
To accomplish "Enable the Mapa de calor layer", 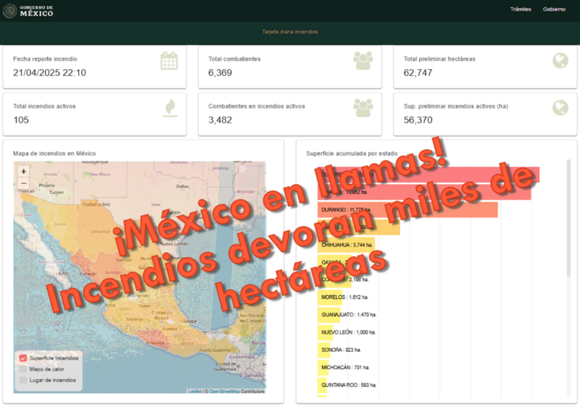I will pos(23,369).
